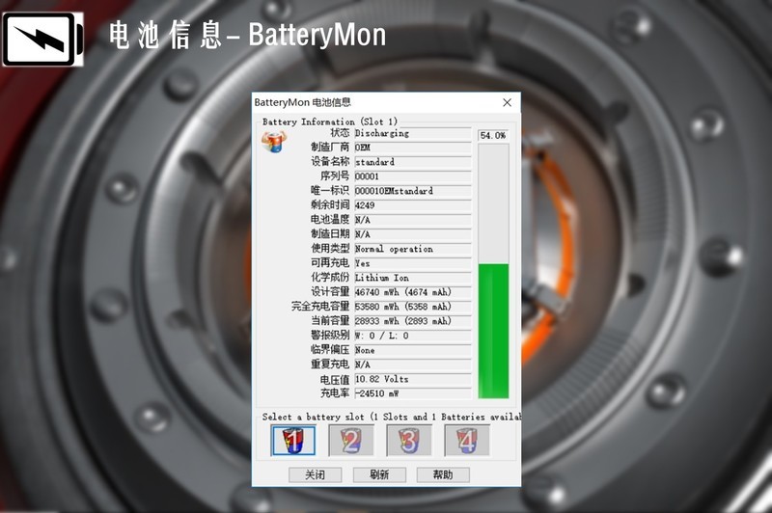This screenshot has width=772, height=513.
Task: Click the Lithium Ion chemistry value
Action: click(413, 278)
